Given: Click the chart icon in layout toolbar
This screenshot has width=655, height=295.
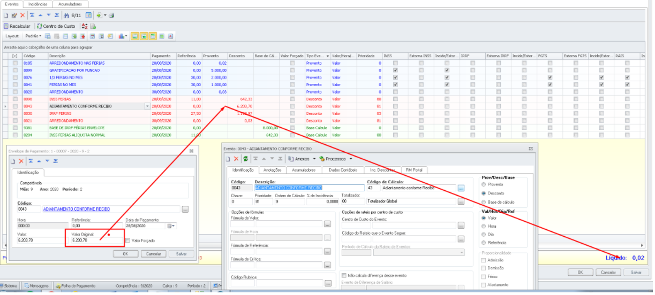Looking at the screenshot, I should (x=122, y=36).
